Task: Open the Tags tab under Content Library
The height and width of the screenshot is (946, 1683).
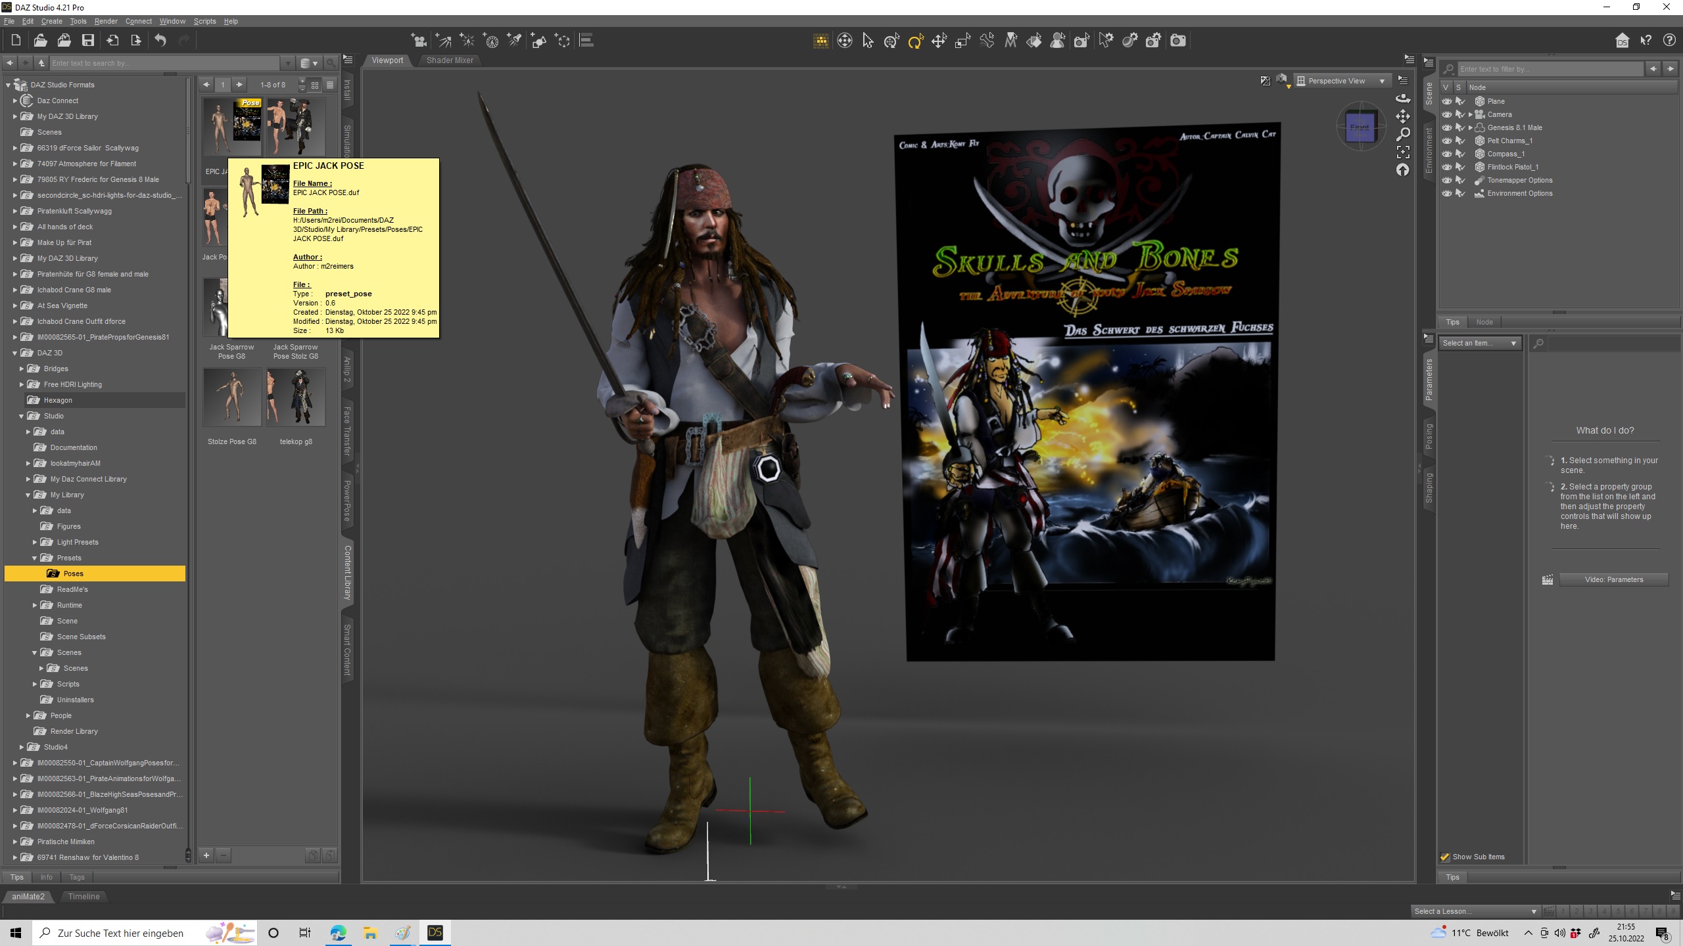Action: 77,877
